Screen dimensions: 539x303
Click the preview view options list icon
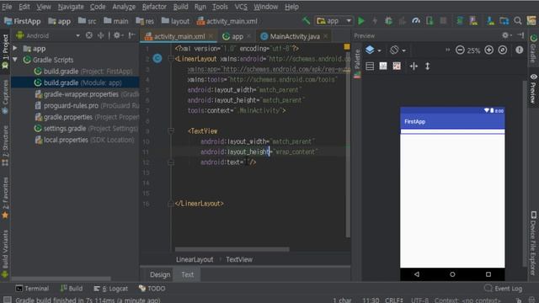click(370, 66)
